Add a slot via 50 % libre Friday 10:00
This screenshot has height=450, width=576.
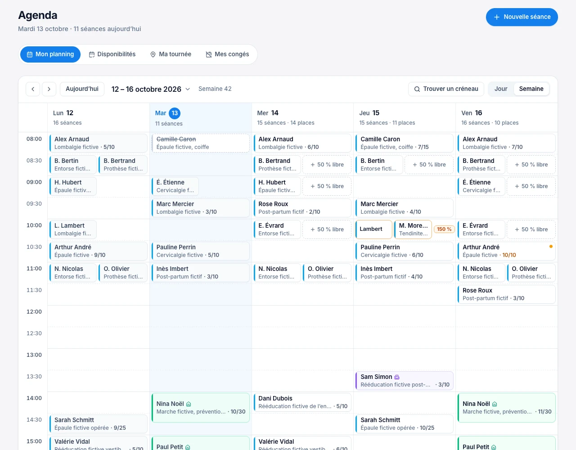click(531, 229)
